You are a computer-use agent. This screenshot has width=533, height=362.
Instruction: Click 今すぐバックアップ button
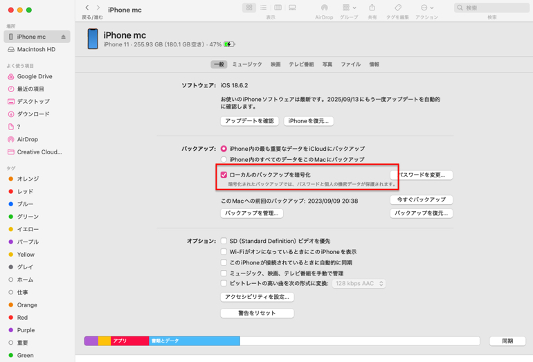(x=421, y=200)
